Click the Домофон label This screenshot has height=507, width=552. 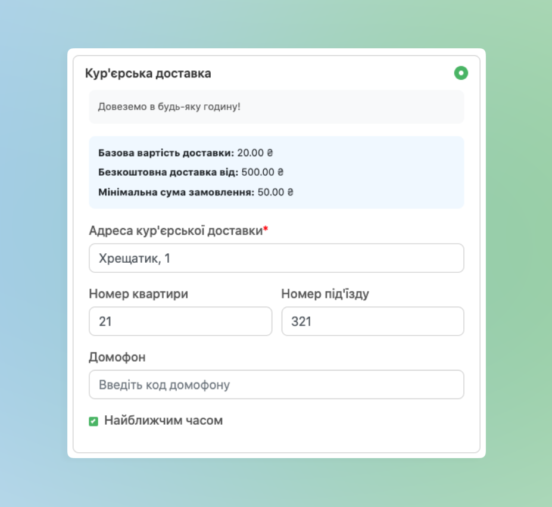pyautogui.click(x=117, y=357)
